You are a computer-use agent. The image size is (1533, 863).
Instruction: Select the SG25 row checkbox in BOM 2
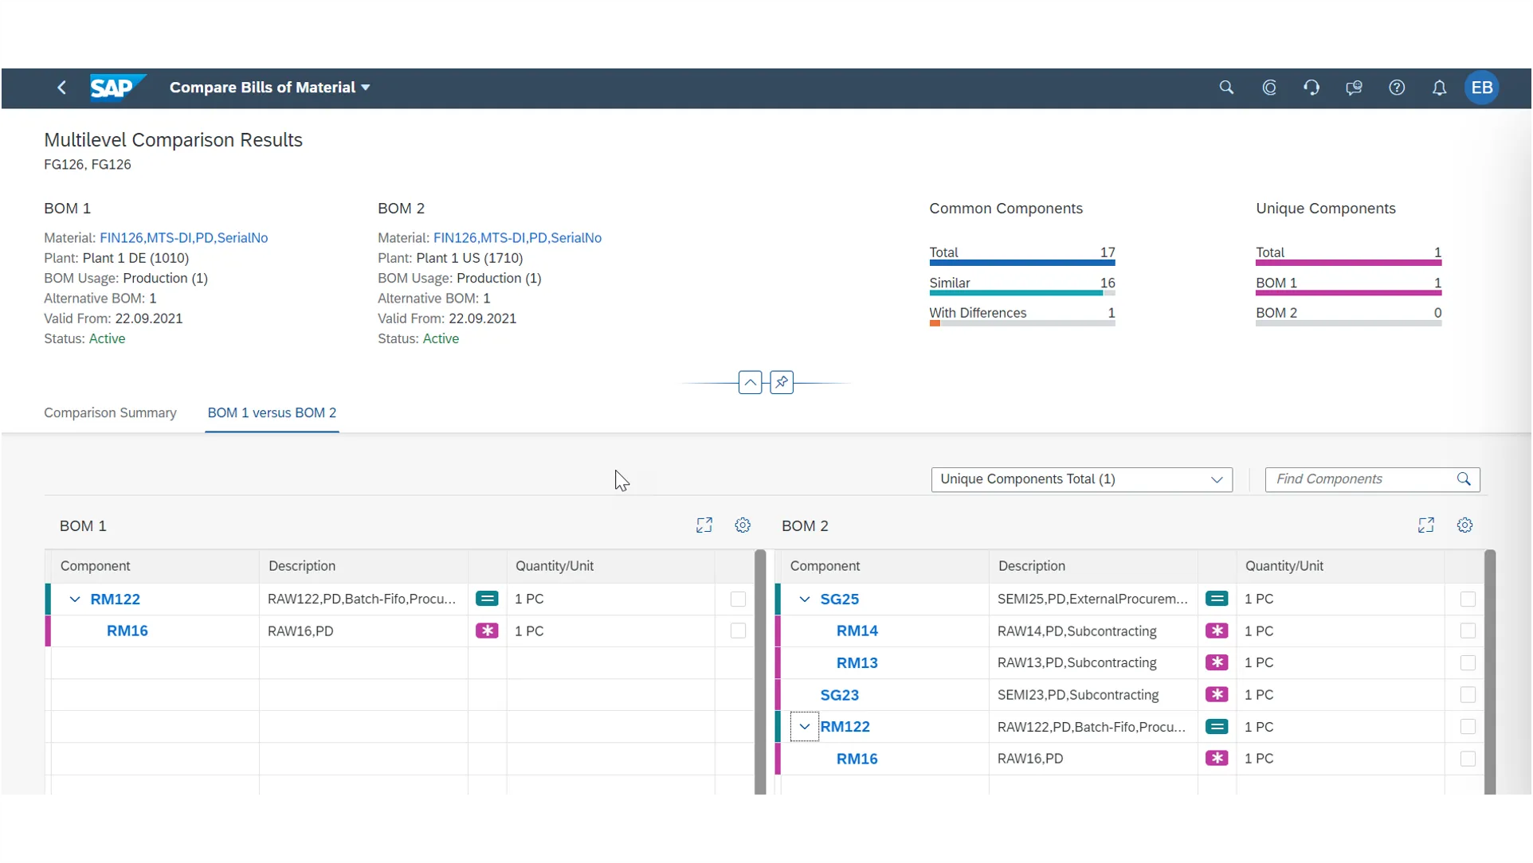[x=1467, y=599]
